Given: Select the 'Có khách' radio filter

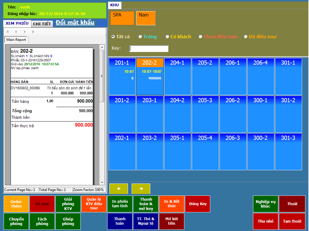Looking at the screenshot, I should [x=167, y=37].
